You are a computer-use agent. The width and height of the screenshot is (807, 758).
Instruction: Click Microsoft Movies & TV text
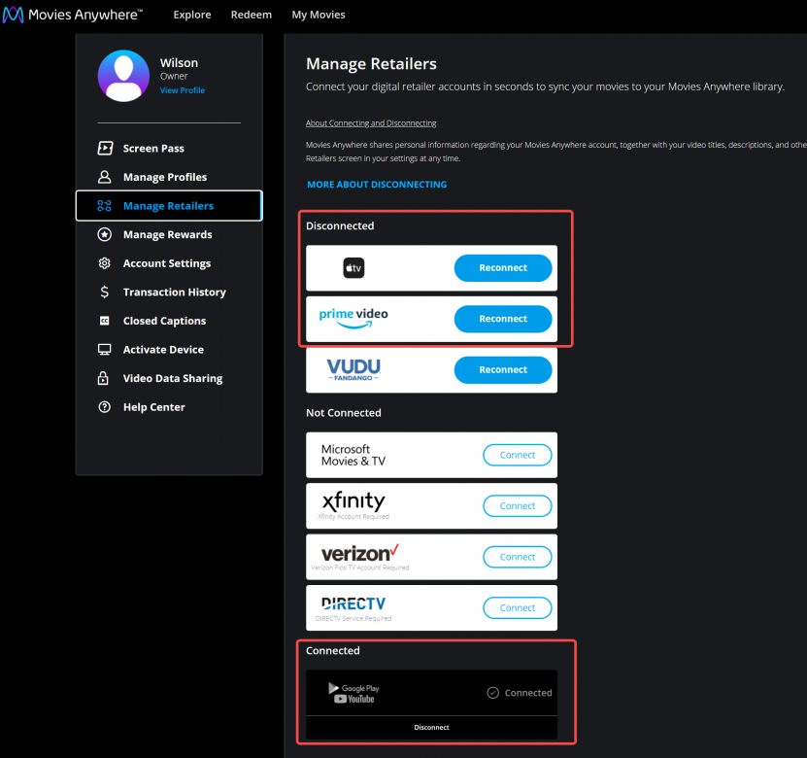(353, 455)
